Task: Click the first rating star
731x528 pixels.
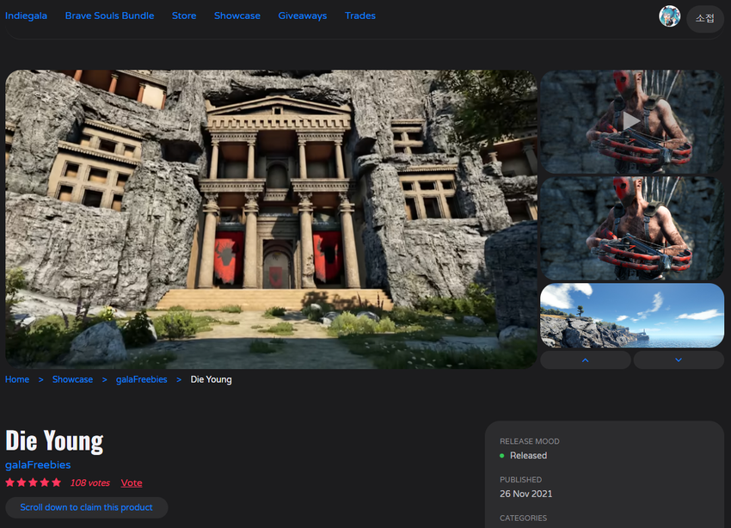Action: pyautogui.click(x=9, y=482)
